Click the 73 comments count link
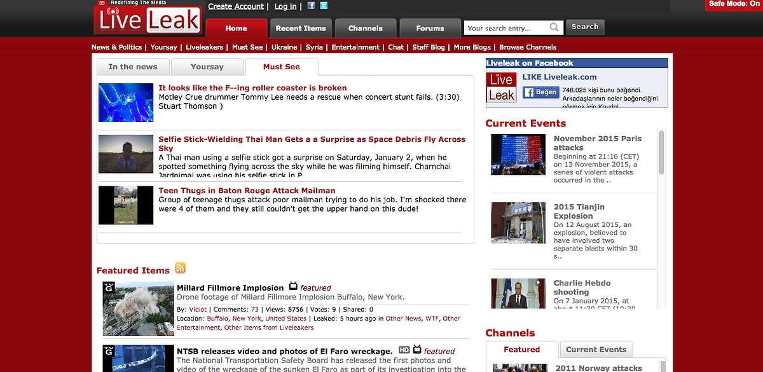 [x=255, y=309]
